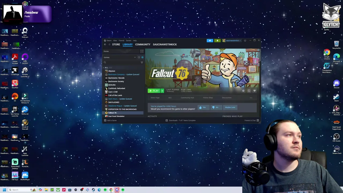The width and height of the screenshot is (343, 193).
Task: Open Recycle Bin on desktop
Action: (336, 45)
